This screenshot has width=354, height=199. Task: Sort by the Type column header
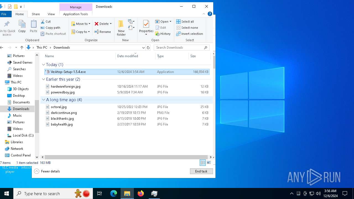point(172,56)
